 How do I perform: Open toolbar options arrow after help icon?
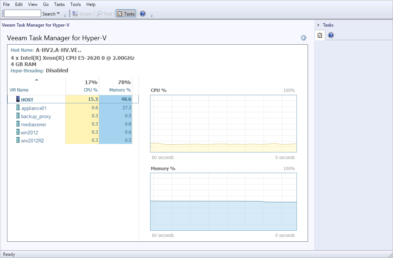(152, 16)
